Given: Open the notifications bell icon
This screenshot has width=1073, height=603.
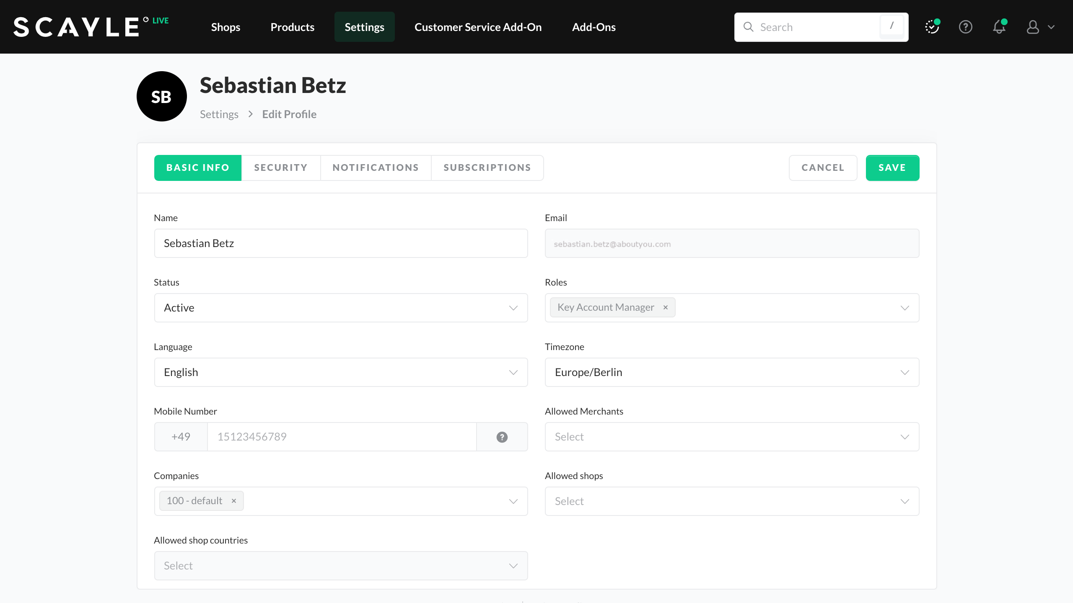Looking at the screenshot, I should (x=999, y=27).
